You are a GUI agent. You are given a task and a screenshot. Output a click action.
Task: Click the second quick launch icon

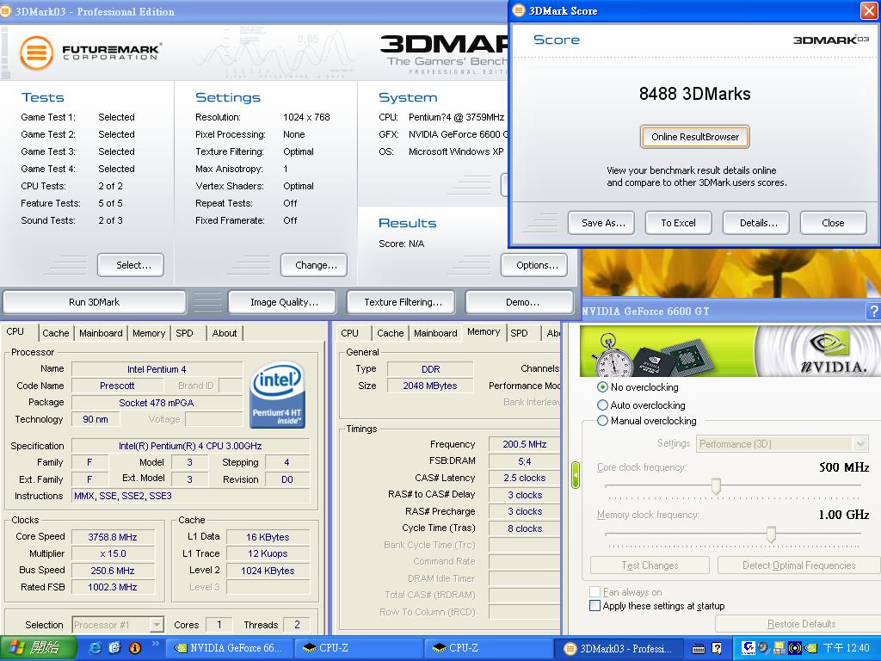[x=115, y=648]
